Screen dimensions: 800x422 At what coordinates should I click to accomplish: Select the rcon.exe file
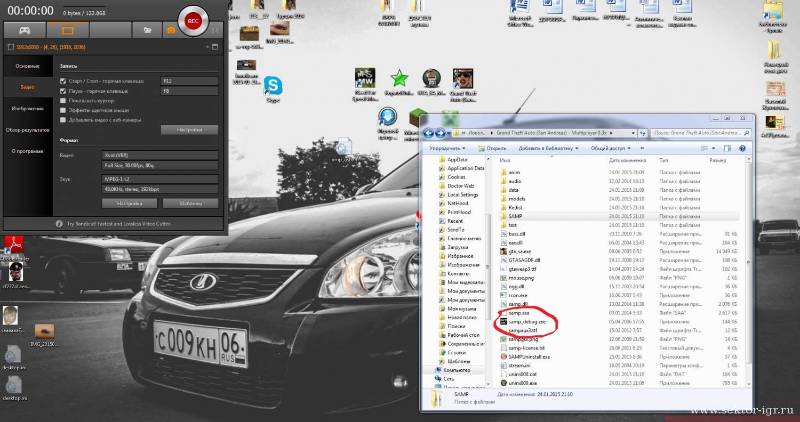click(x=619, y=295)
